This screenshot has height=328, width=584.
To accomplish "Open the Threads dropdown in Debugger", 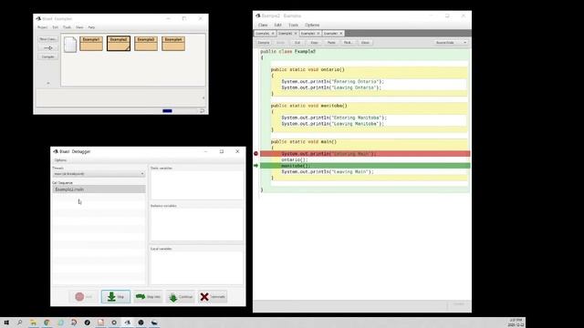I will [99, 174].
